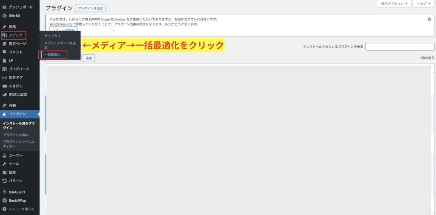Click the plugin search input field

(399, 46)
